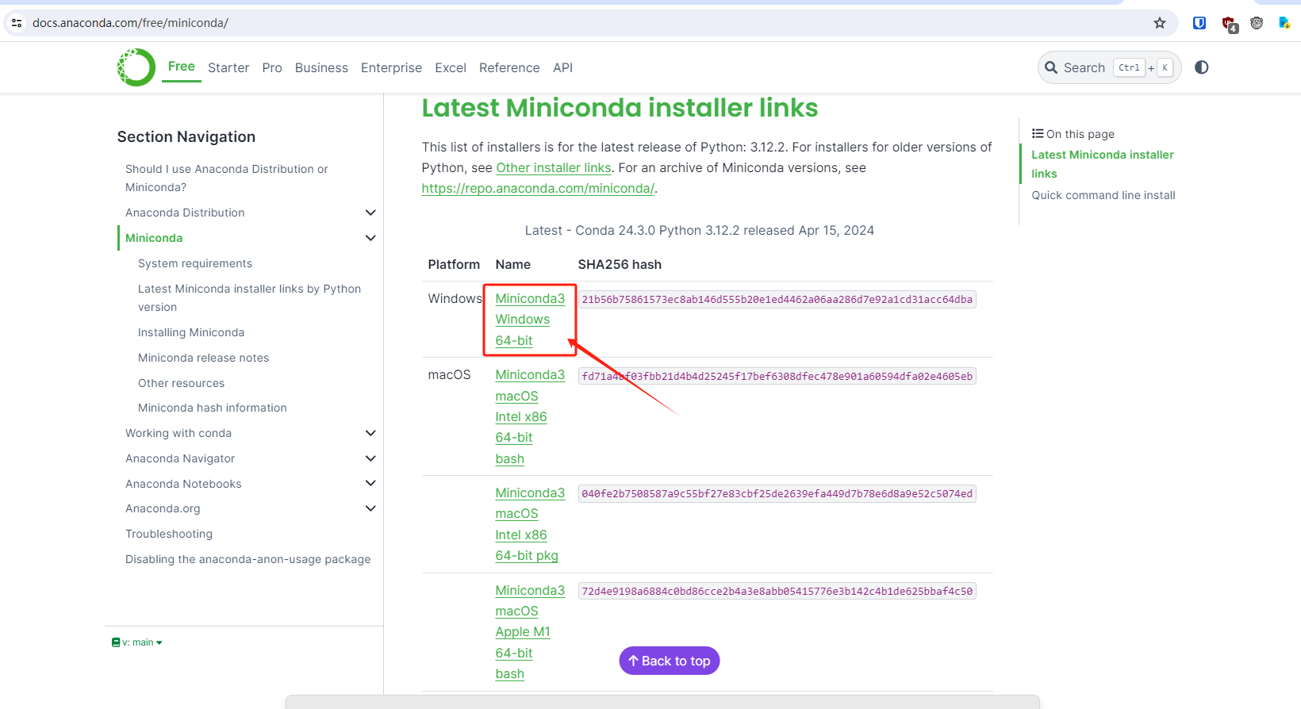
Task: Open the Bitwarden extension icon
Action: pyautogui.click(x=1199, y=23)
